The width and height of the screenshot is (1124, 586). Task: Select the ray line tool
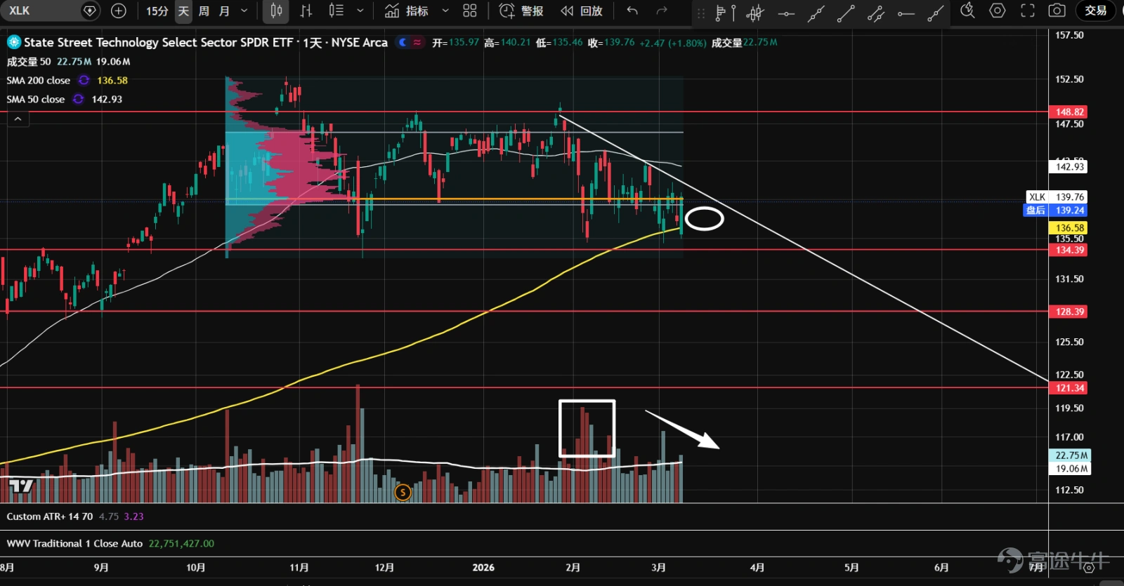[x=936, y=12]
